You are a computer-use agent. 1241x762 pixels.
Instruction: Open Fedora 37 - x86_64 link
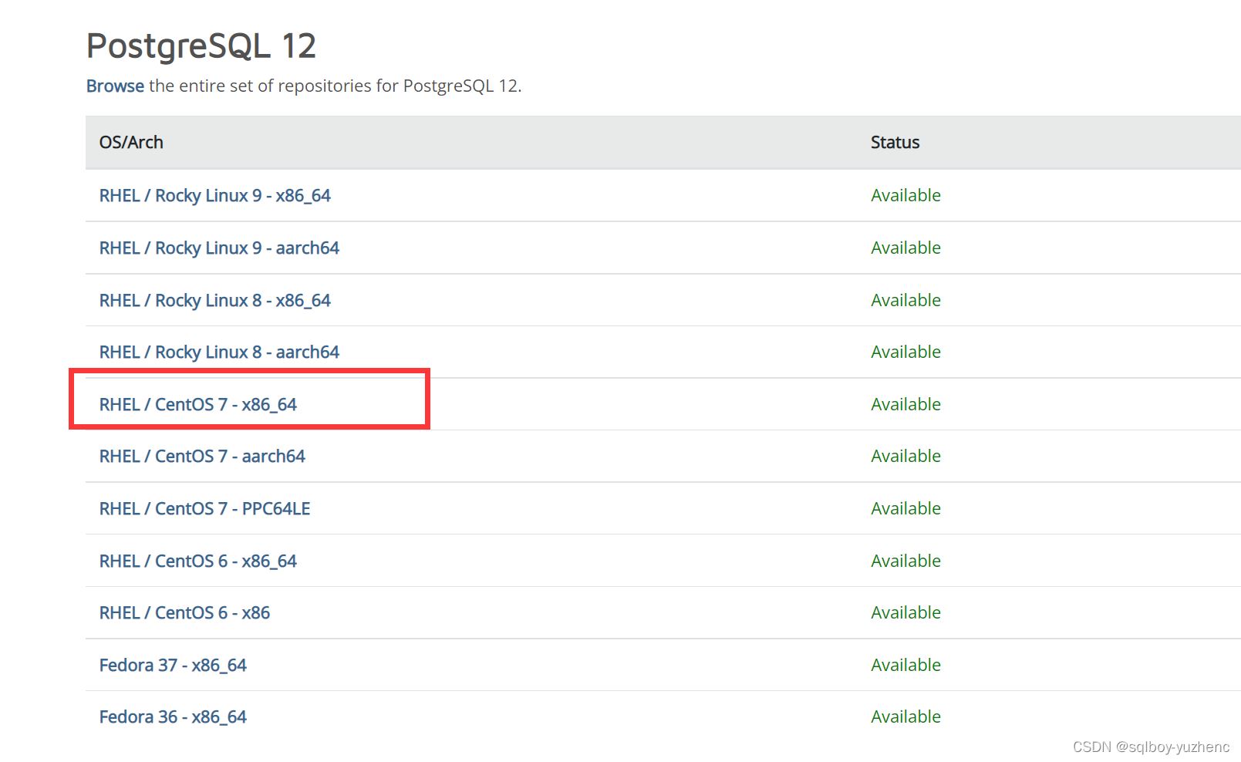coord(173,666)
